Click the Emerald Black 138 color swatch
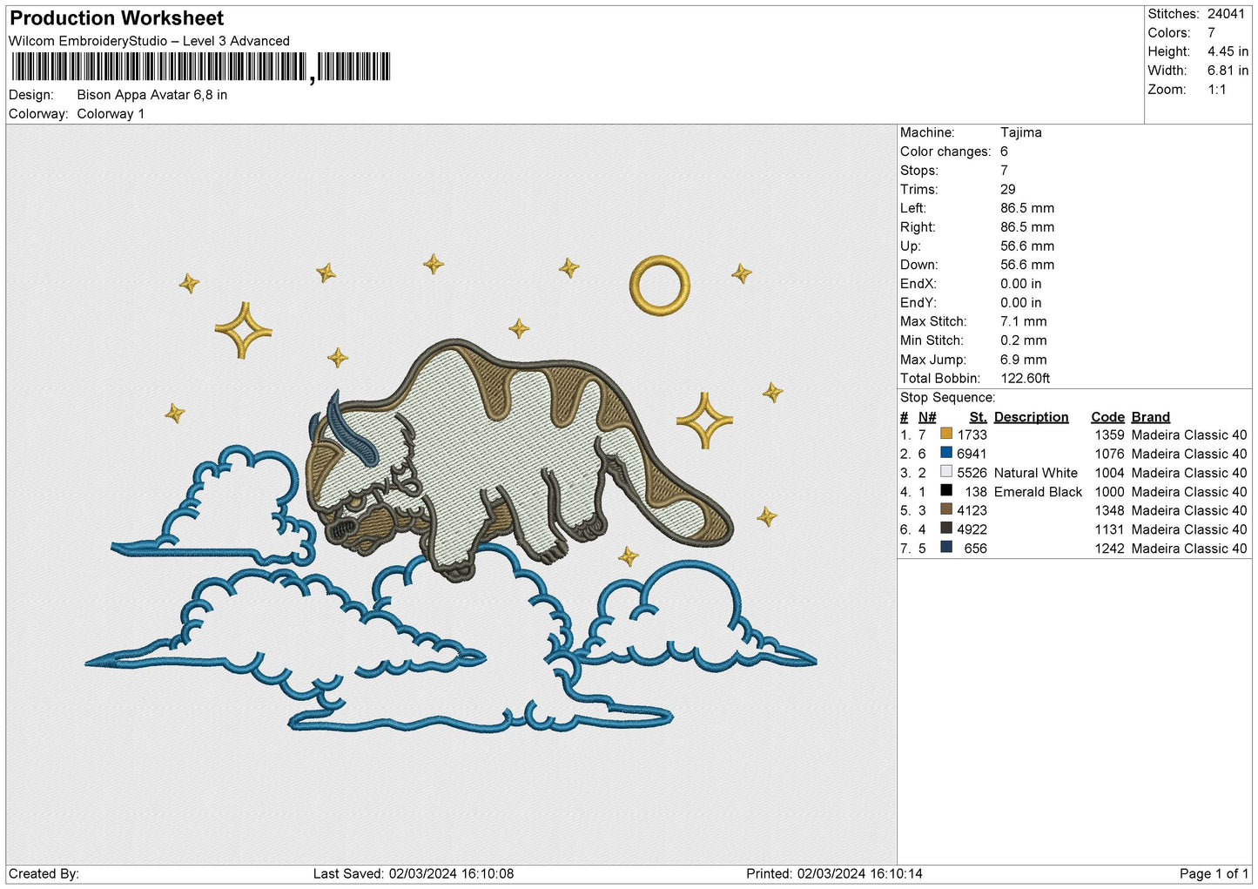Image resolution: width=1258 pixels, height=889 pixels. click(x=946, y=490)
